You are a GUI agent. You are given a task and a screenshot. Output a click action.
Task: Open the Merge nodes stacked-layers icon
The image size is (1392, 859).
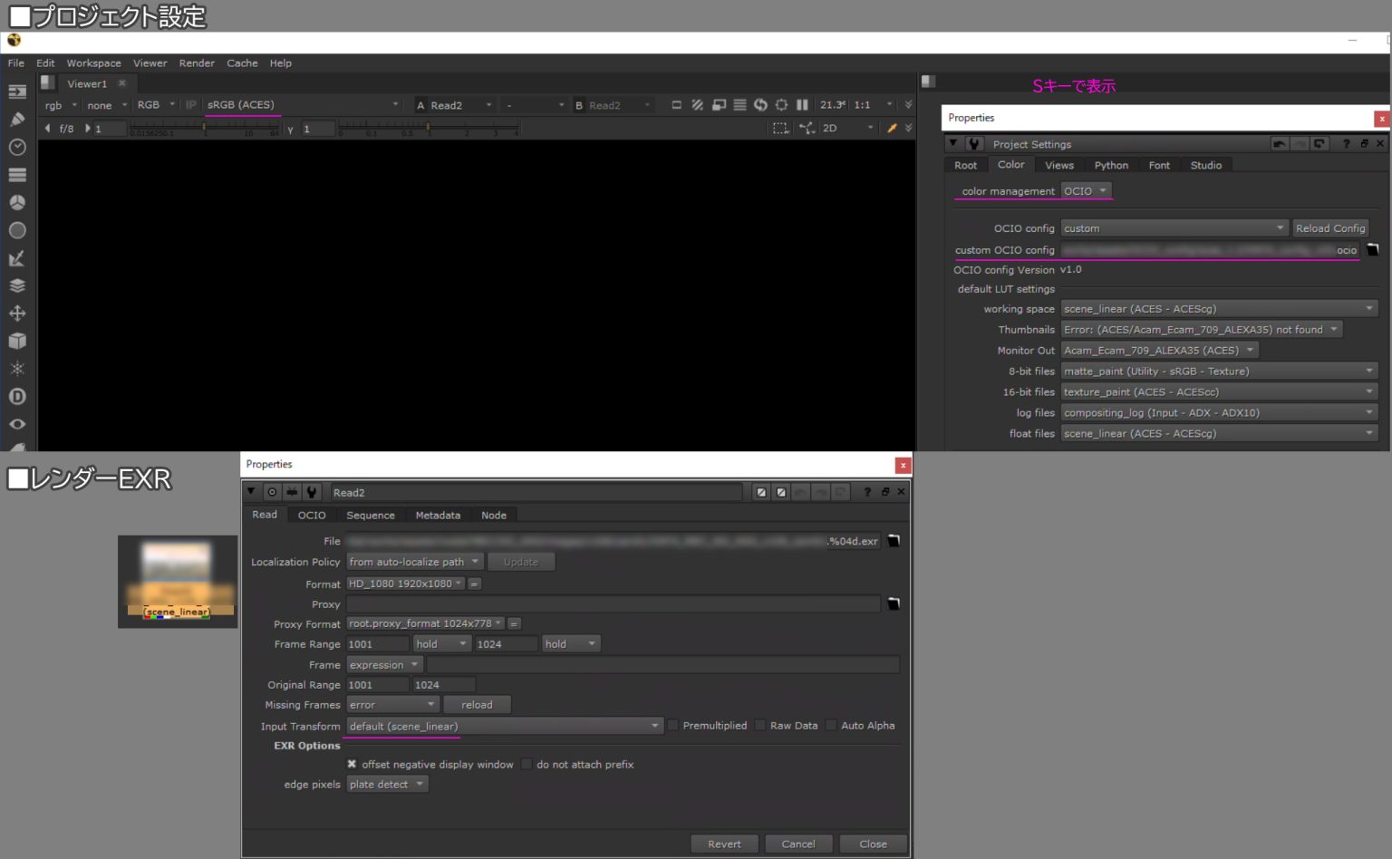coord(17,285)
